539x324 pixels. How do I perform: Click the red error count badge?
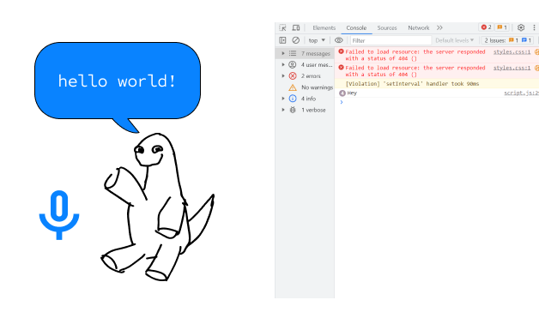pos(486,27)
